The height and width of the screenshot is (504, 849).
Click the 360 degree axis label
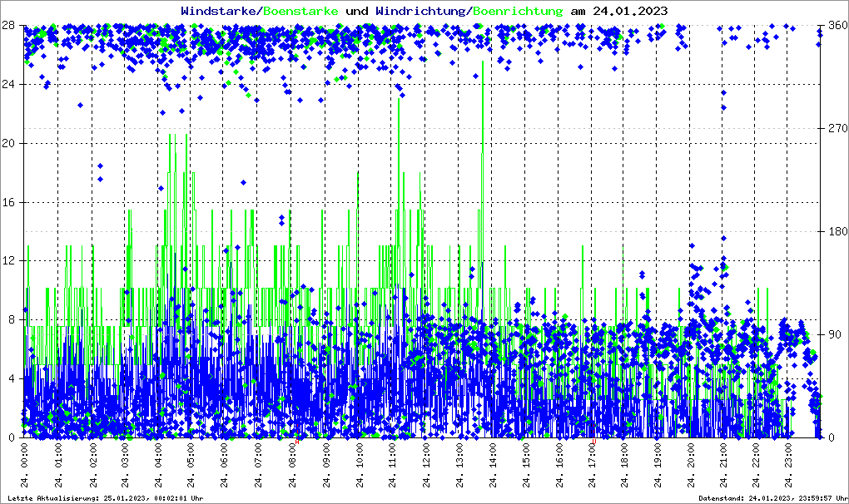click(x=838, y=26)
